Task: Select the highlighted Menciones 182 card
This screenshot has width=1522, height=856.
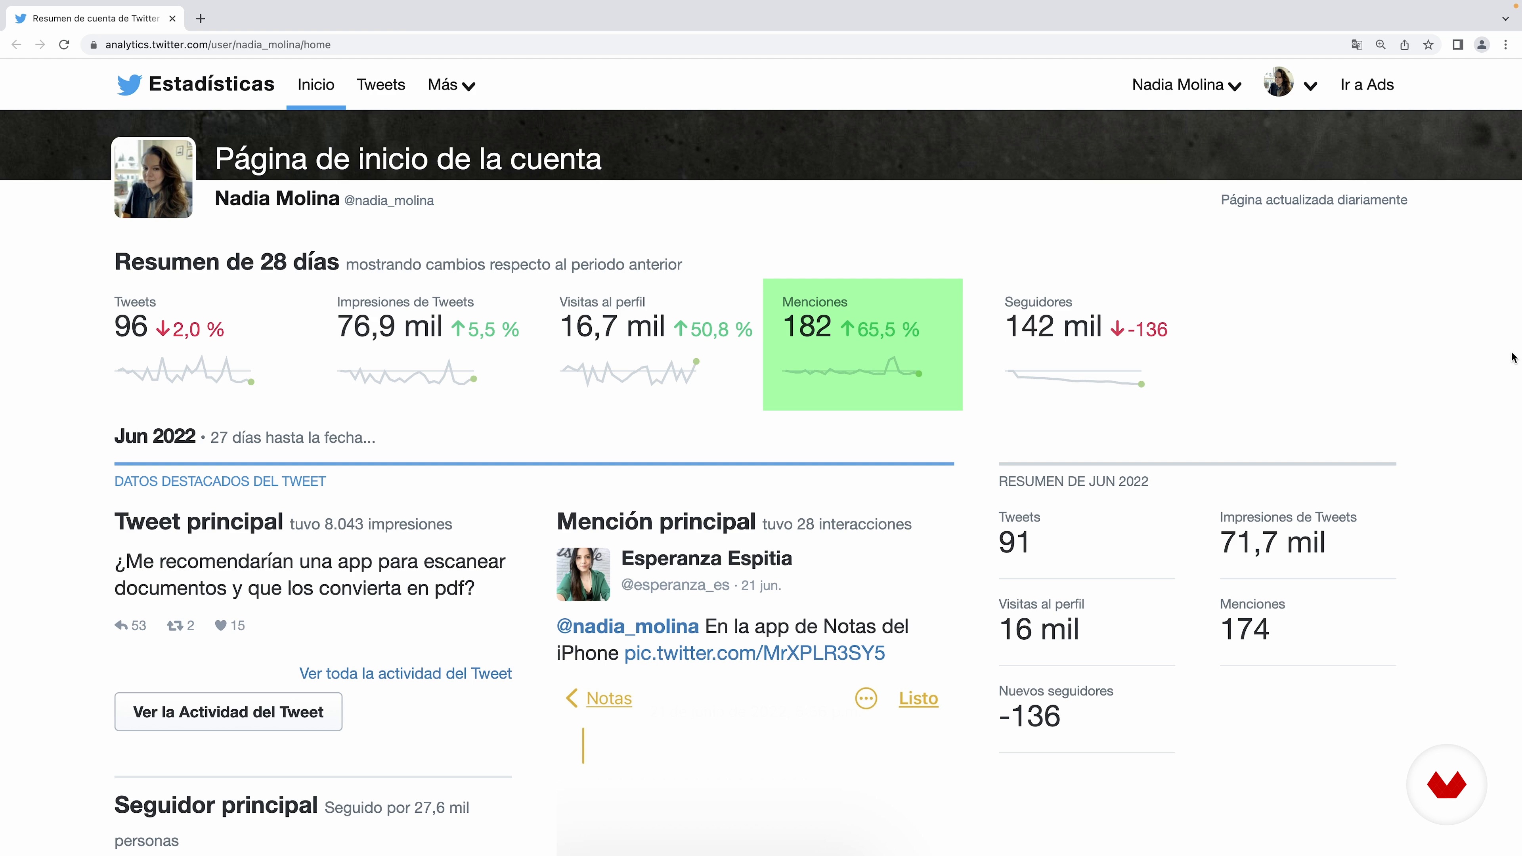Action: pyautogui.click(x=862, y=344)
